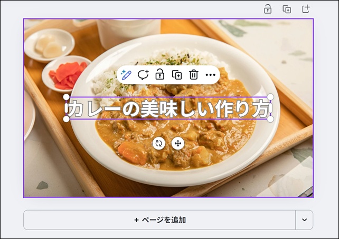Click the empty gray area left of ページを追加 button
Screen dimensions: 339x239
click(x=11, y=220)
